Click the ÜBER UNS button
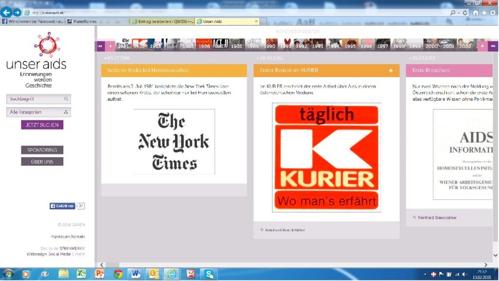The height and width of the screenshot is (281, 499). [42, 162]
